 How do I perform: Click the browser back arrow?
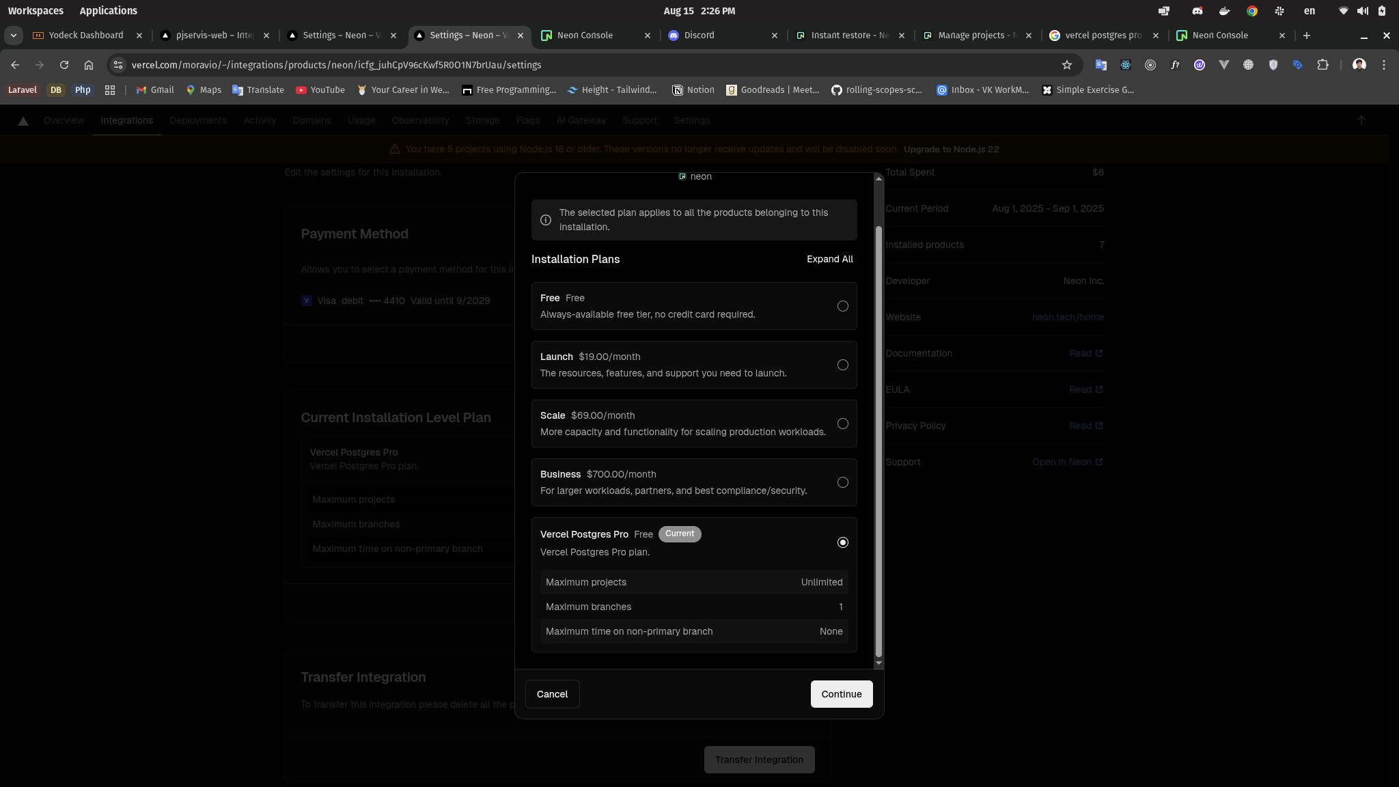click(x=15, y=65)
